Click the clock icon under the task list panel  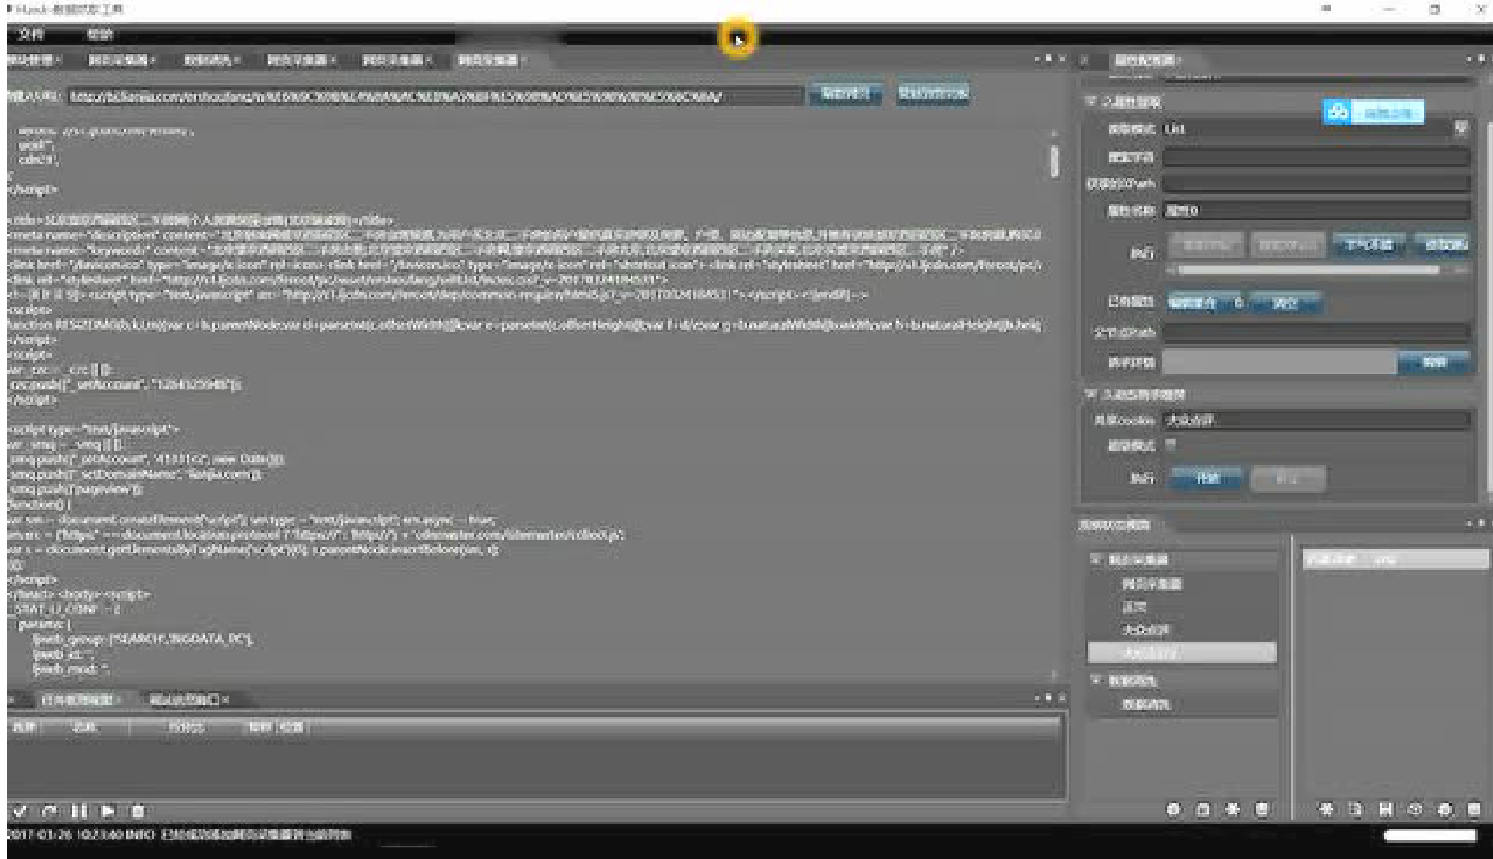(1415, 809)
